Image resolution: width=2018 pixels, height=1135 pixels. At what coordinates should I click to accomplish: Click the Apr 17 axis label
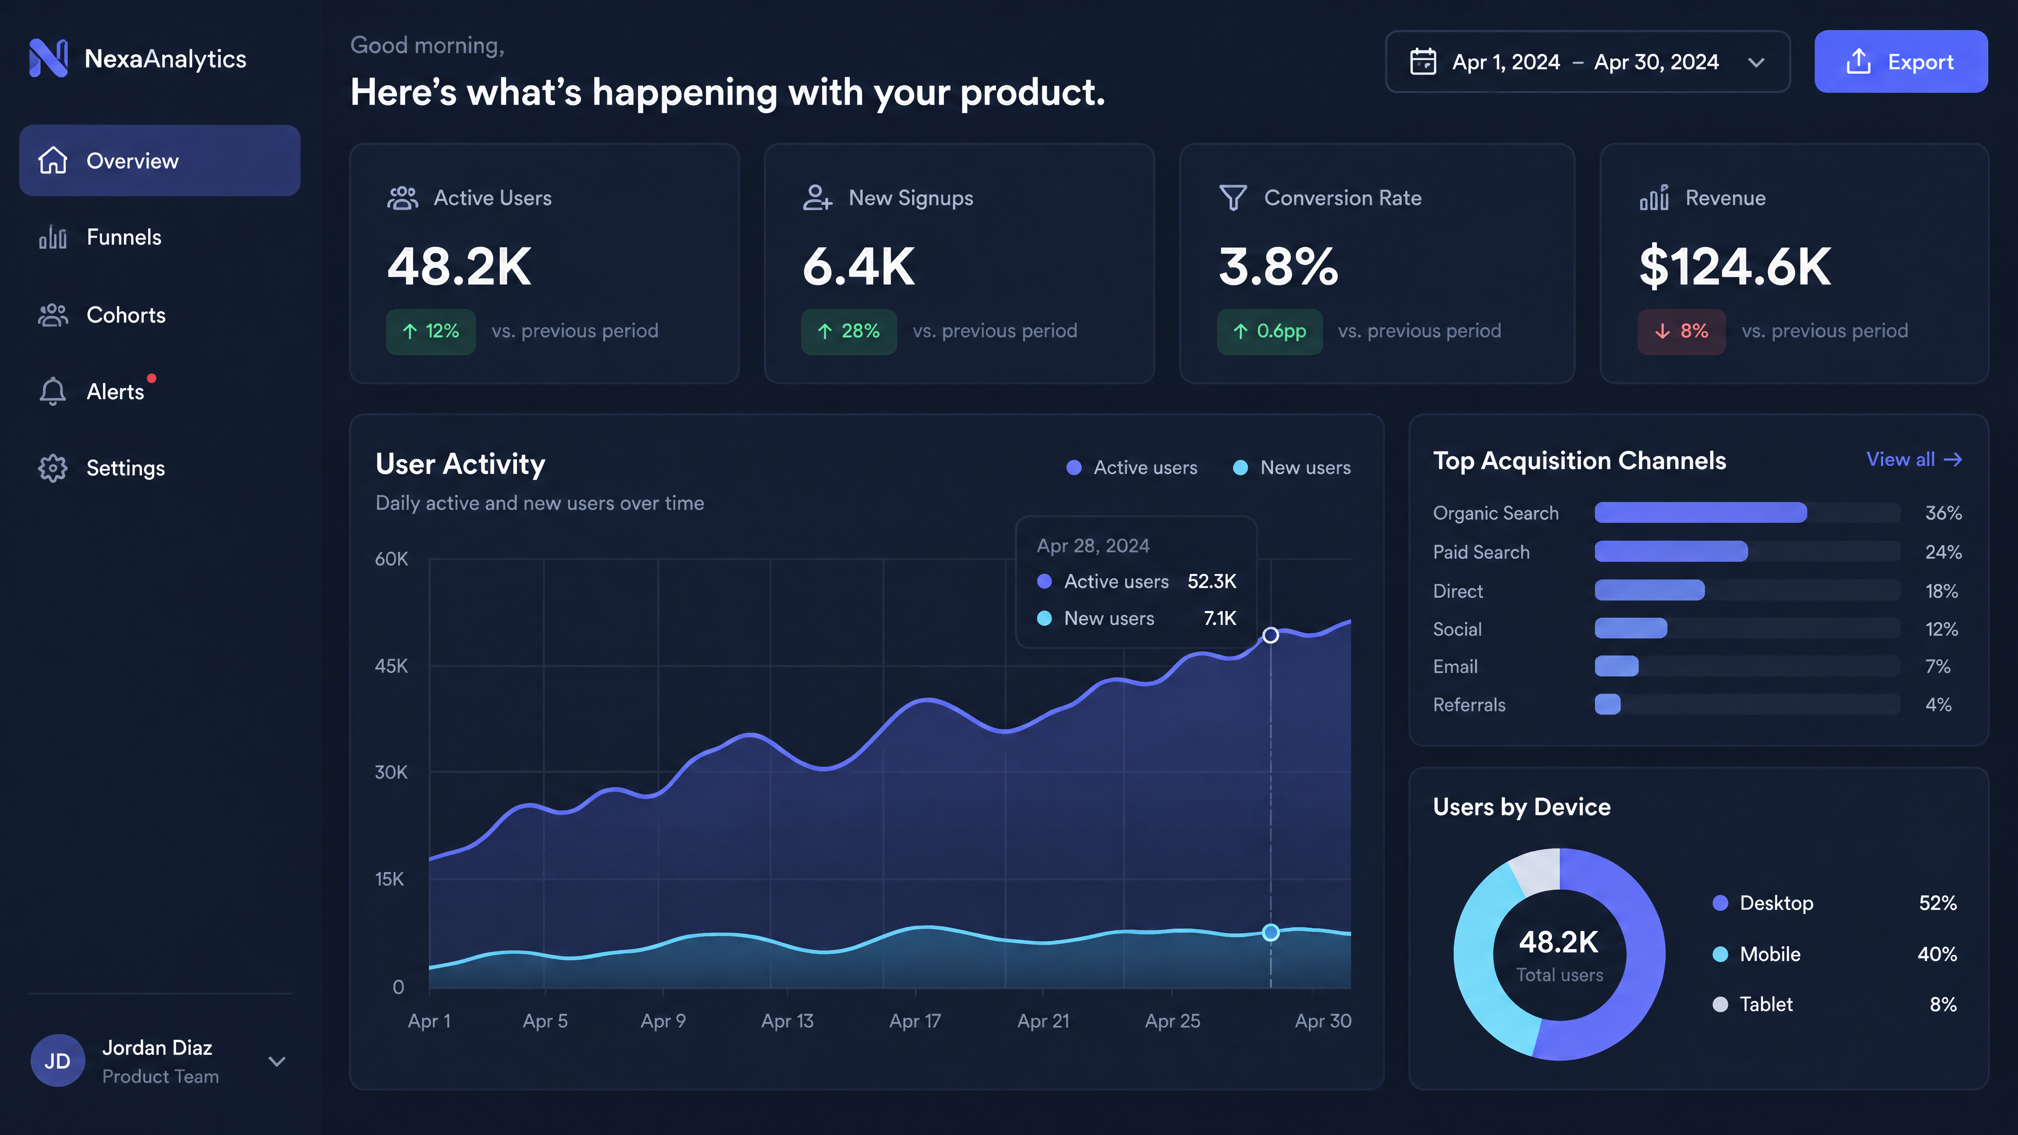915,1021
